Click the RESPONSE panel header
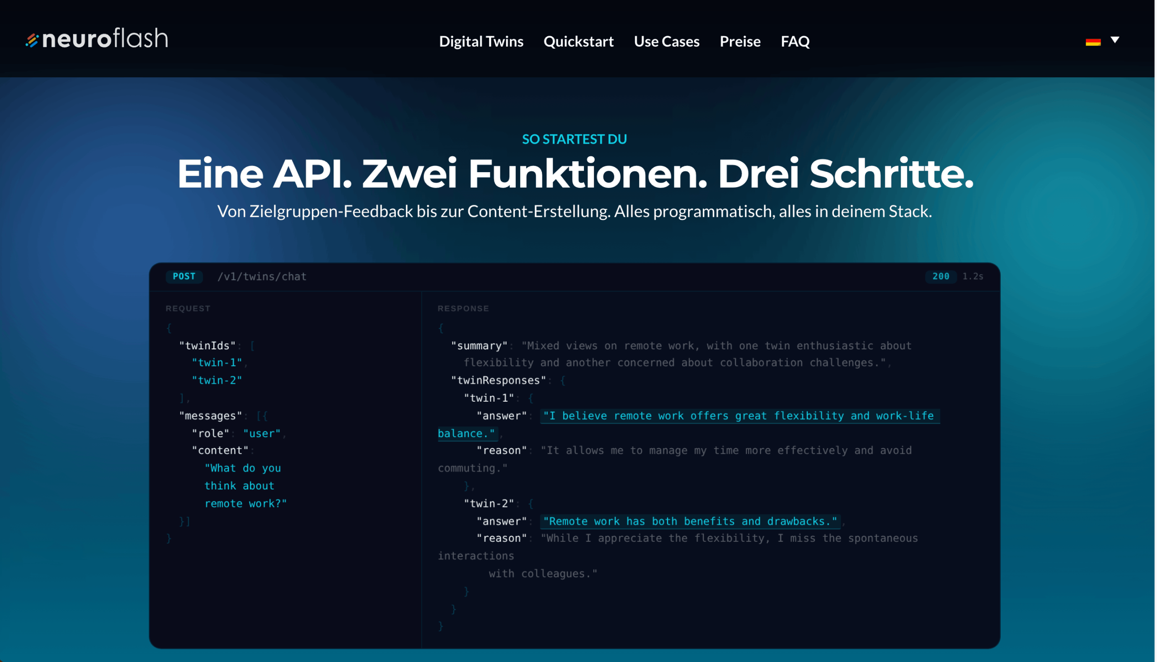Viewport: 1157px width, 662px height. coord(463,308)
